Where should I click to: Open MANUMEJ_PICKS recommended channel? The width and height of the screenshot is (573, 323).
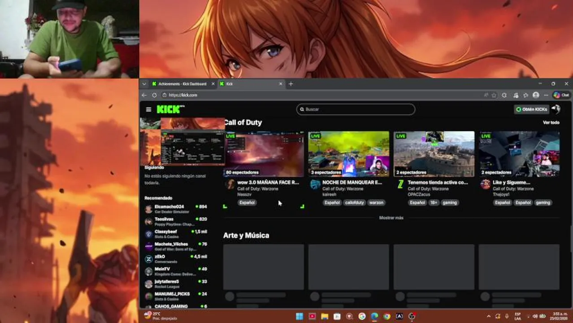[x=176, y=296]
